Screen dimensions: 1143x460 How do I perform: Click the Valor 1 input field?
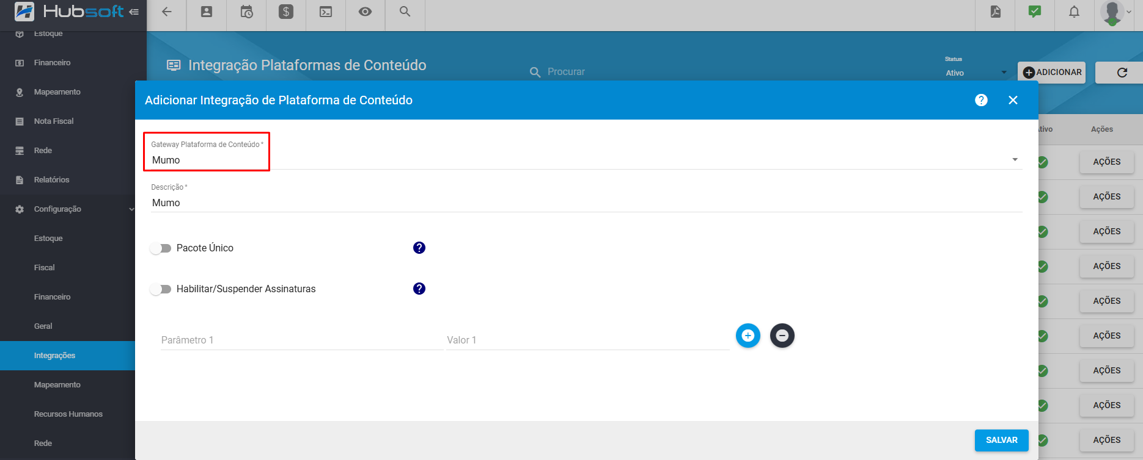click(588, 340)
